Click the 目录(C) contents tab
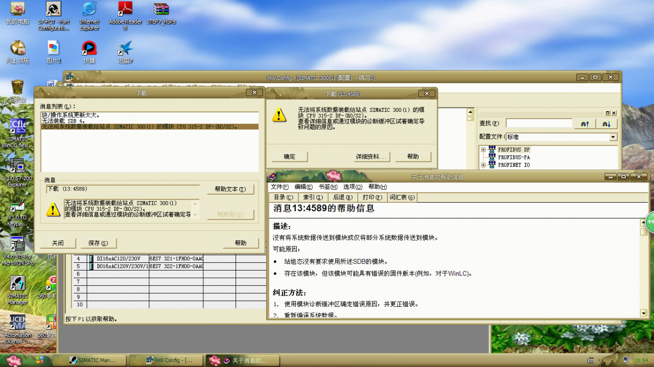 click(x=283, y=197)
